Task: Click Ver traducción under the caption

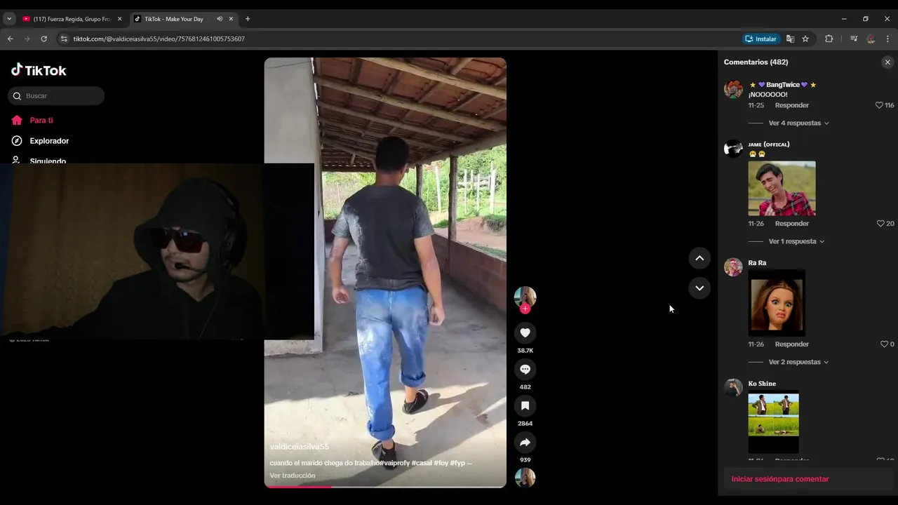Action: [x=293, y=476]
